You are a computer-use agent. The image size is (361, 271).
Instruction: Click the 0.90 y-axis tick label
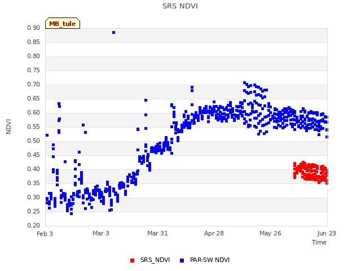point(34,28)
